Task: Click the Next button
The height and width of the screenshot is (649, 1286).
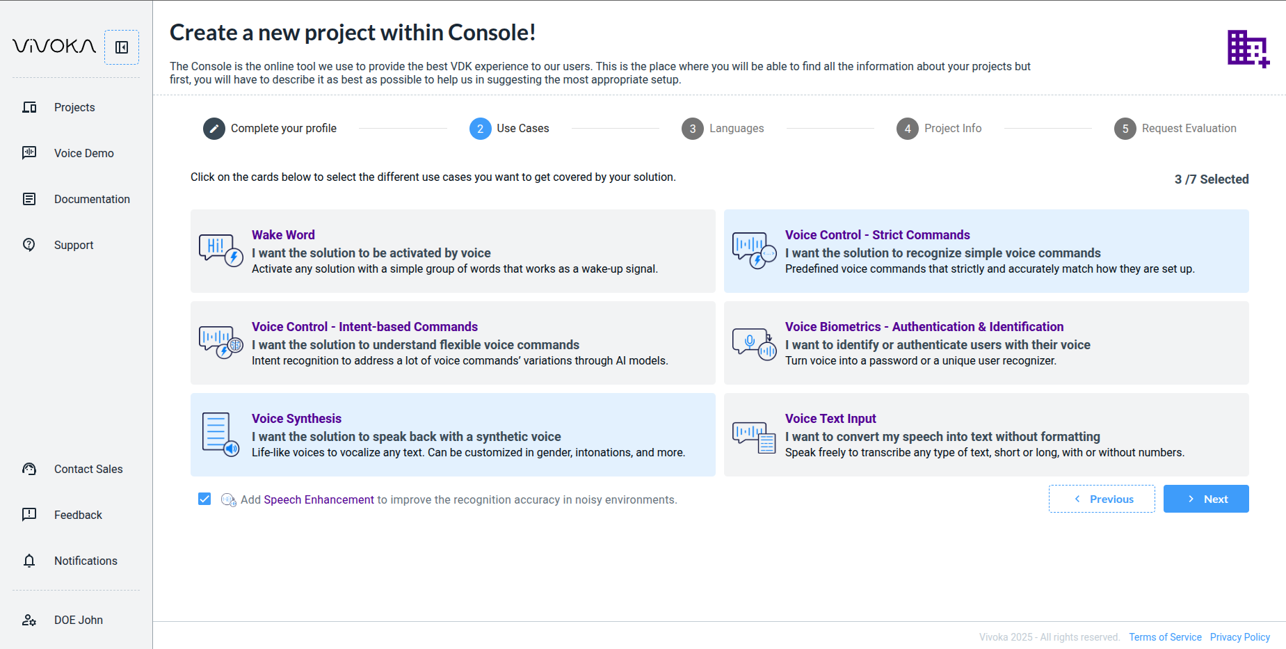Action: click(1205, 499)
